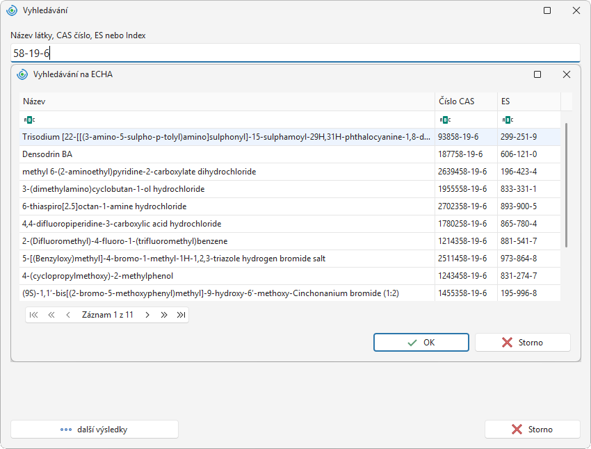Jump back one page of records
591x449 pixels.
[x=51, y=315]
